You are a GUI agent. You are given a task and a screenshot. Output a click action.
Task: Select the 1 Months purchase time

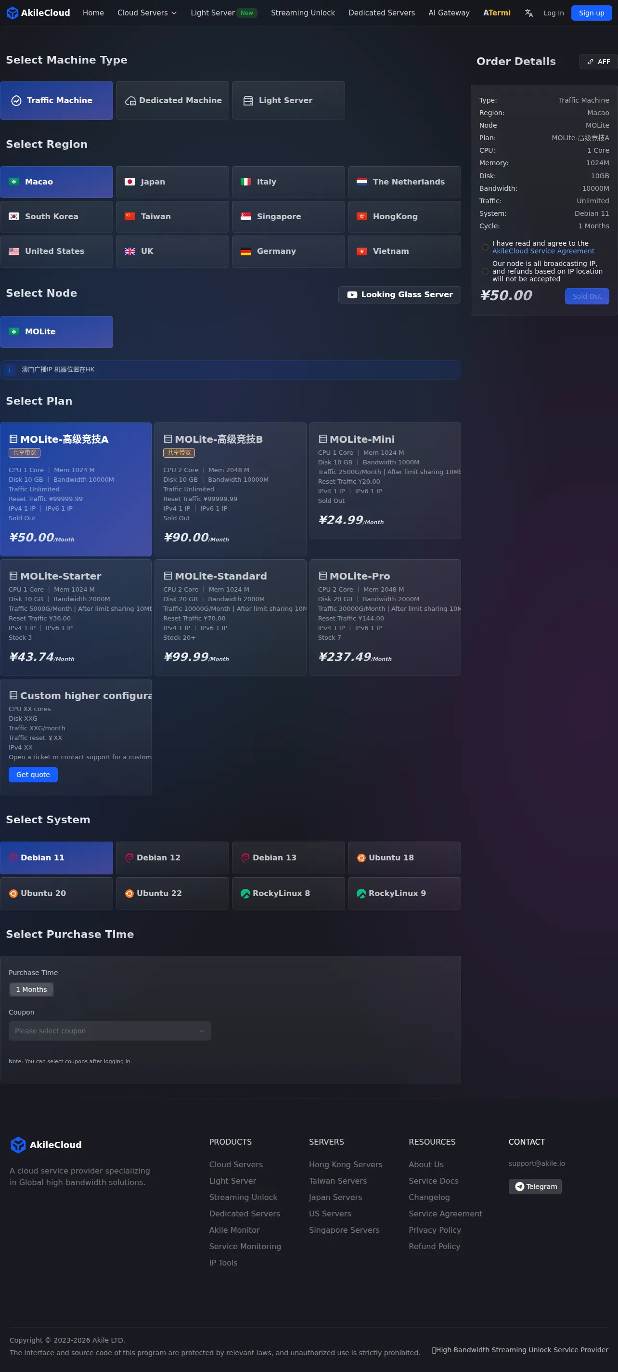pos(31,989)
